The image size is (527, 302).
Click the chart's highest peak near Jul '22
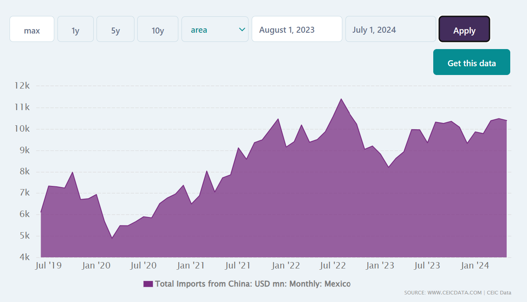click(x=341, y=99)
